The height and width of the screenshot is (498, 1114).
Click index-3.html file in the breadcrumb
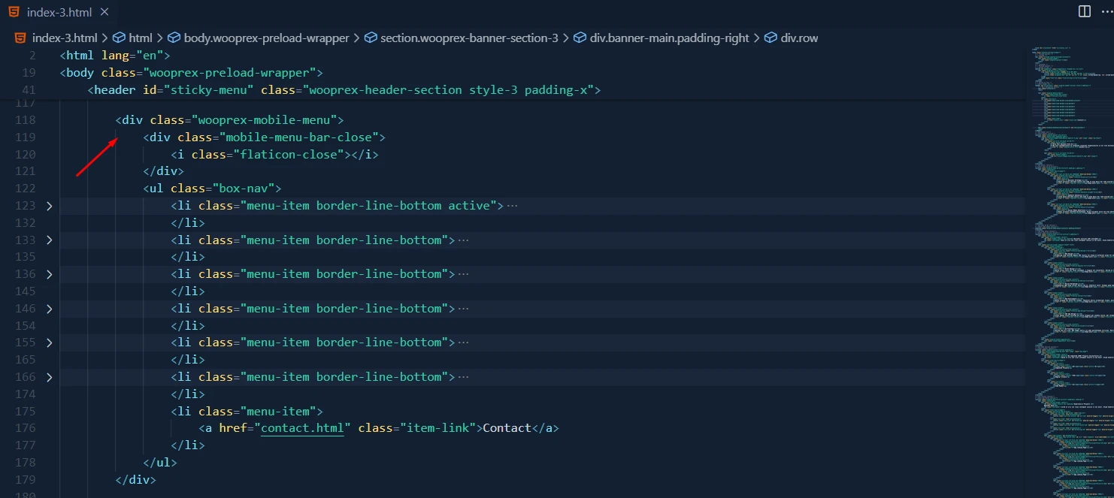click(x=64, y=38)
